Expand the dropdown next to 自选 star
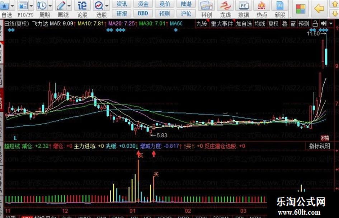Image resolution: width=339 pixels, height=218 pixels. point(12,6)
